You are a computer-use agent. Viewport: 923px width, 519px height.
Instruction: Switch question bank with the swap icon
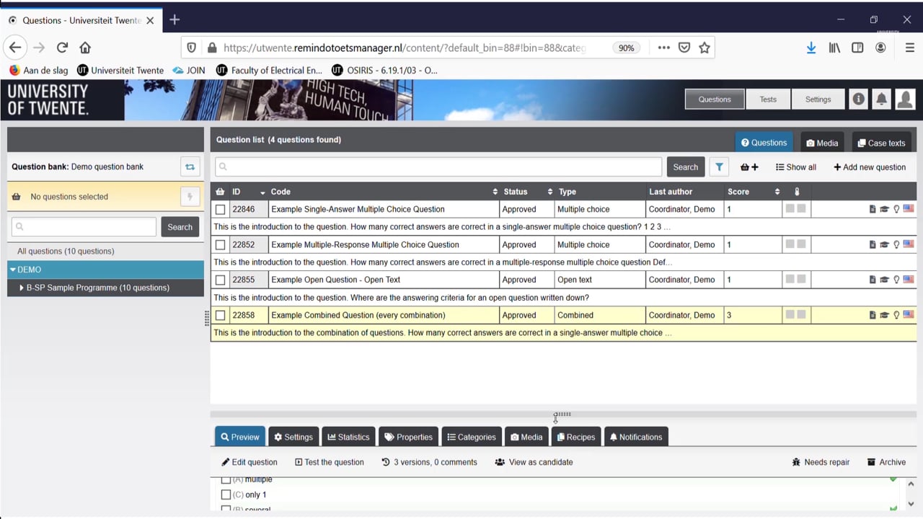[190, 167]
